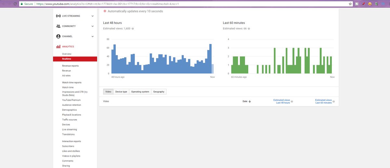
Task: Click the Date sort arrow icon
Action: pos(250,101)
